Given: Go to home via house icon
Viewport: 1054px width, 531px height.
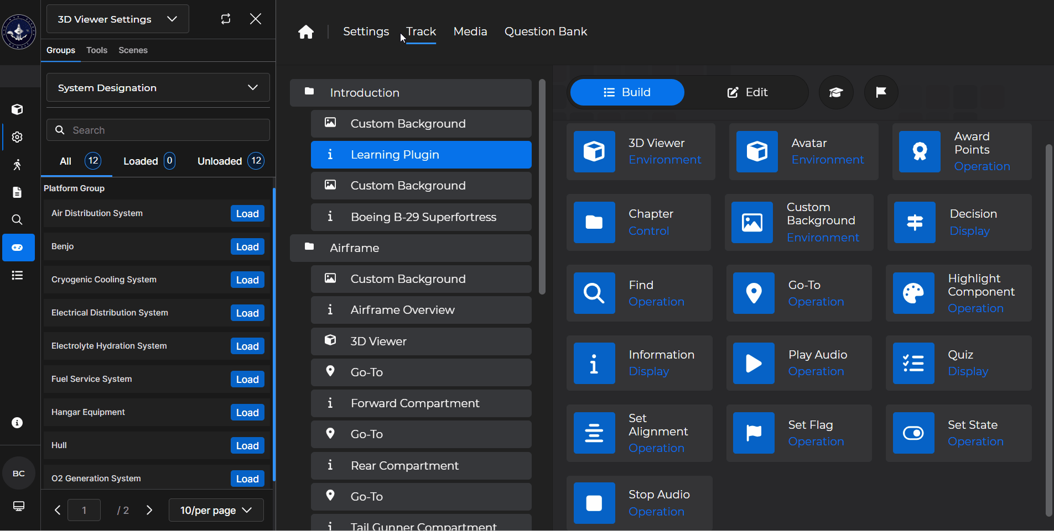Looking at the screenshot, I should (306, 32).
